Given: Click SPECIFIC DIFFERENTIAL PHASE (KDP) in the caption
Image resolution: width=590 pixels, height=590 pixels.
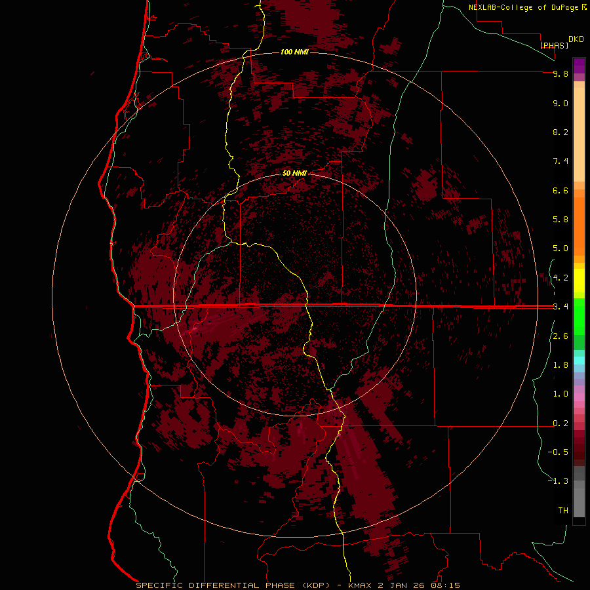Looking at the screenshot, I should pyautogui.click(x=233, y=585).
